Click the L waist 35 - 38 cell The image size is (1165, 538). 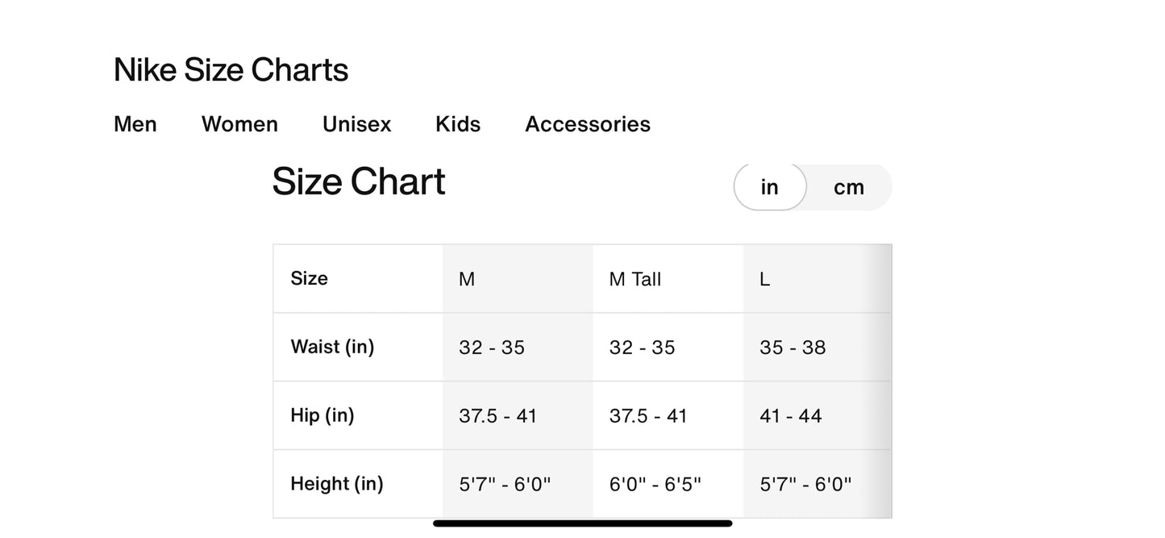tap(793, 348)
